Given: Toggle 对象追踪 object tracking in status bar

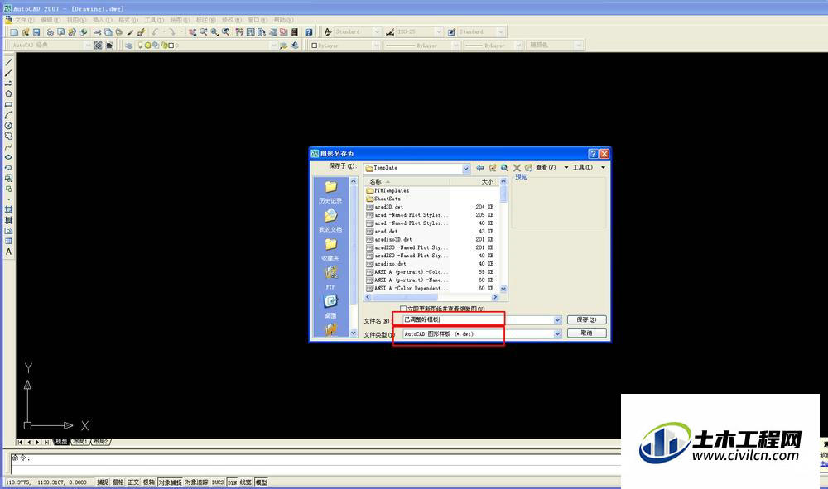Looking at the screenshot, I should (196, 482).
